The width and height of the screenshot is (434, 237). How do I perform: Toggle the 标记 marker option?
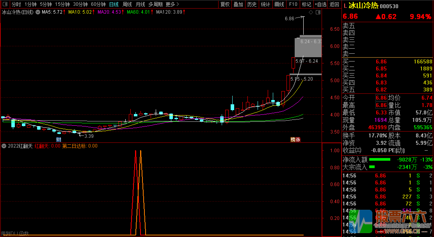[x=306, y=5]
